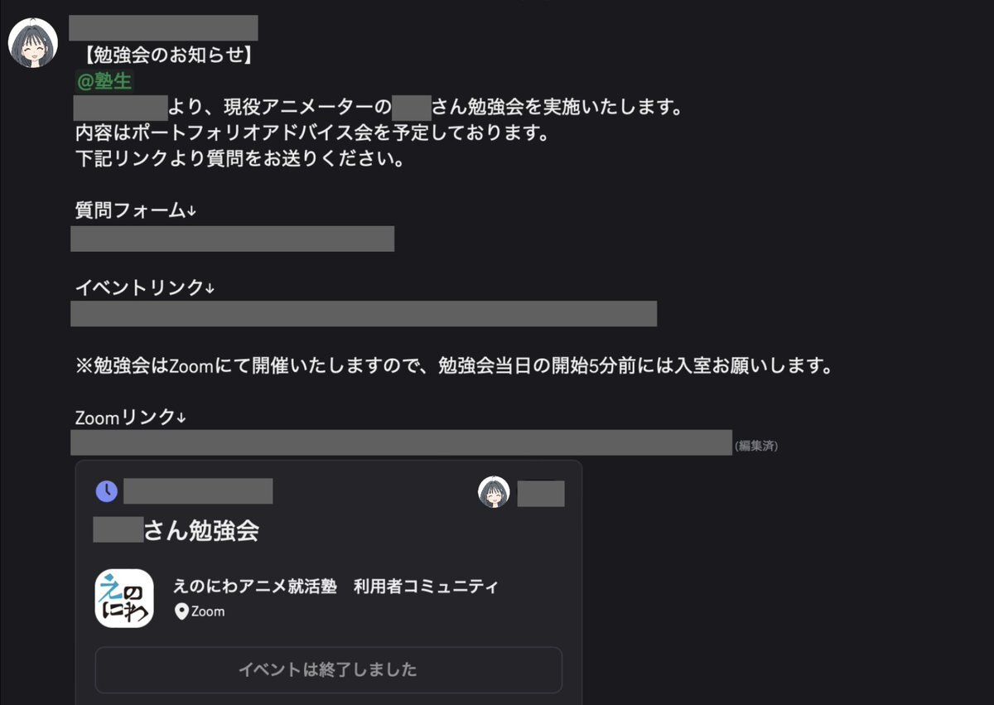Open the redacted イベントリンク URL
Viewport: 994px width, 705px height.
364,314
